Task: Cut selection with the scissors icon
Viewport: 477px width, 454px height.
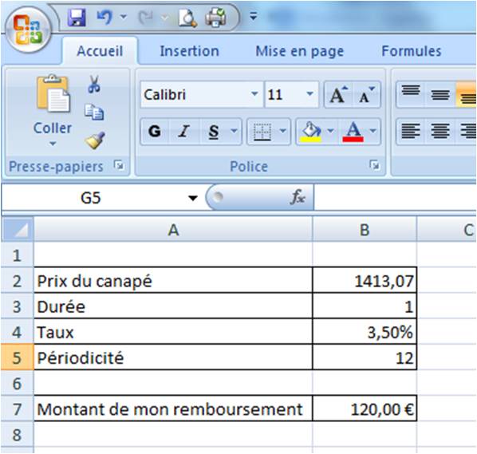Action: pyautogui.click(x=94, y=84)
